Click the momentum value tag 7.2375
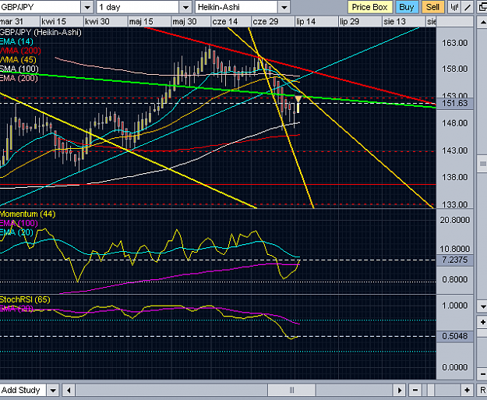The image size is (487, 400). point(455,260)
